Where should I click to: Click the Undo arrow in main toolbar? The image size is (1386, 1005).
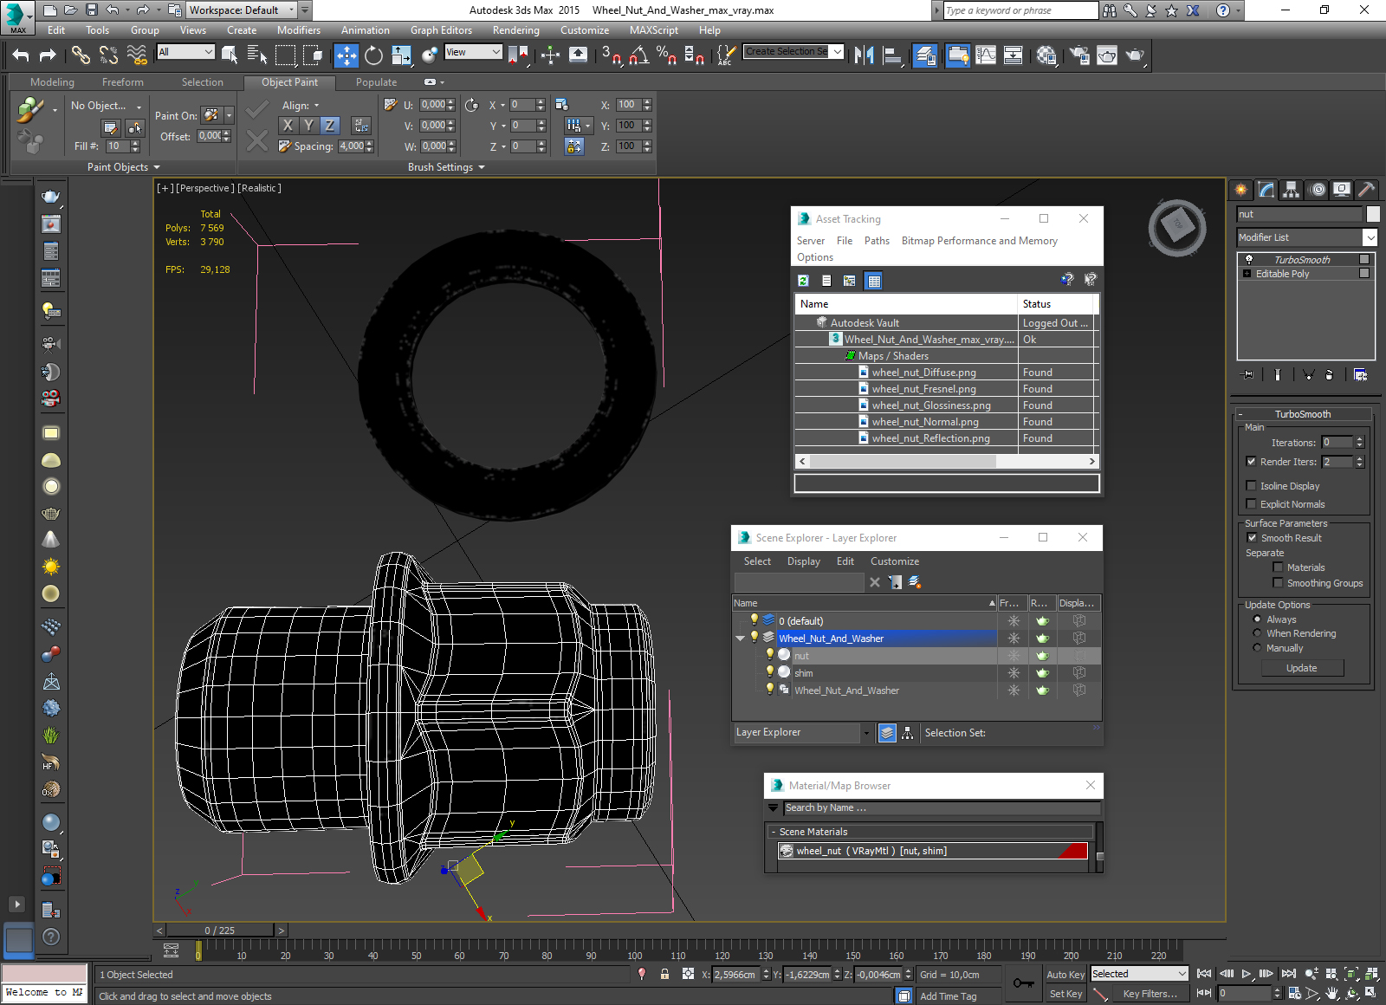[x=21, y=55]
